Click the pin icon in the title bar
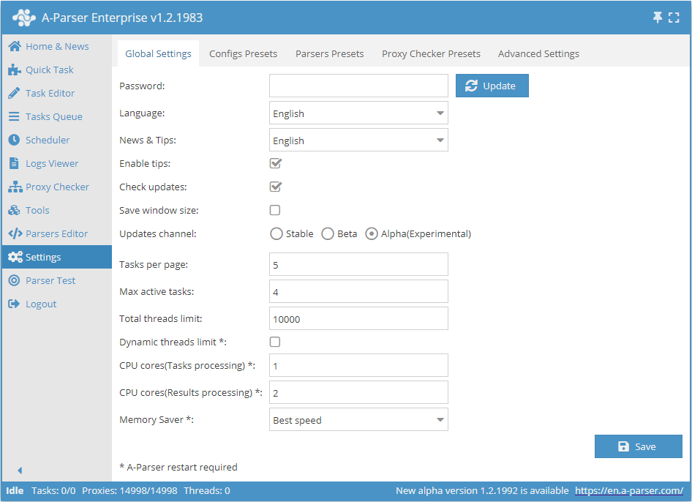This screenshot has height=502, width=692. 658,17
